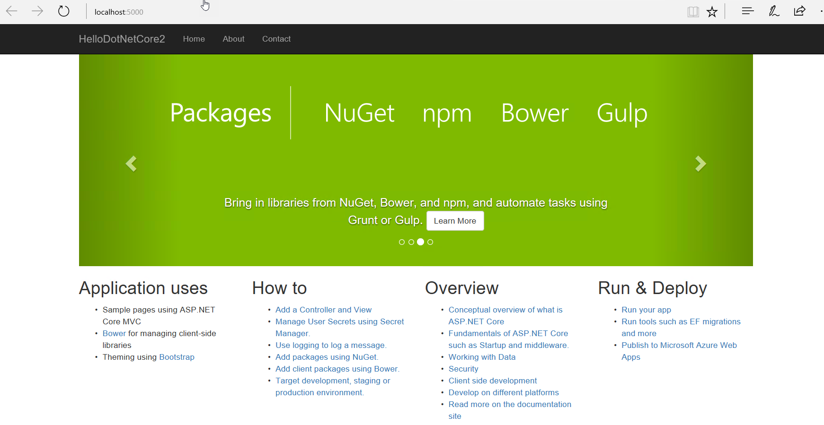Open the About menu item

click(x=233, y=39)
